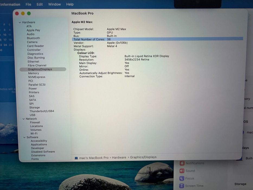Select USB in the sidebar

[x=33, y=115]
